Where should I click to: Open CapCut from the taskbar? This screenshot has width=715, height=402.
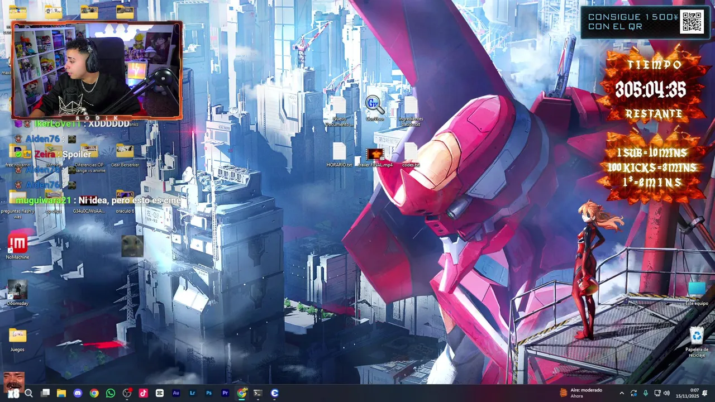160,393
